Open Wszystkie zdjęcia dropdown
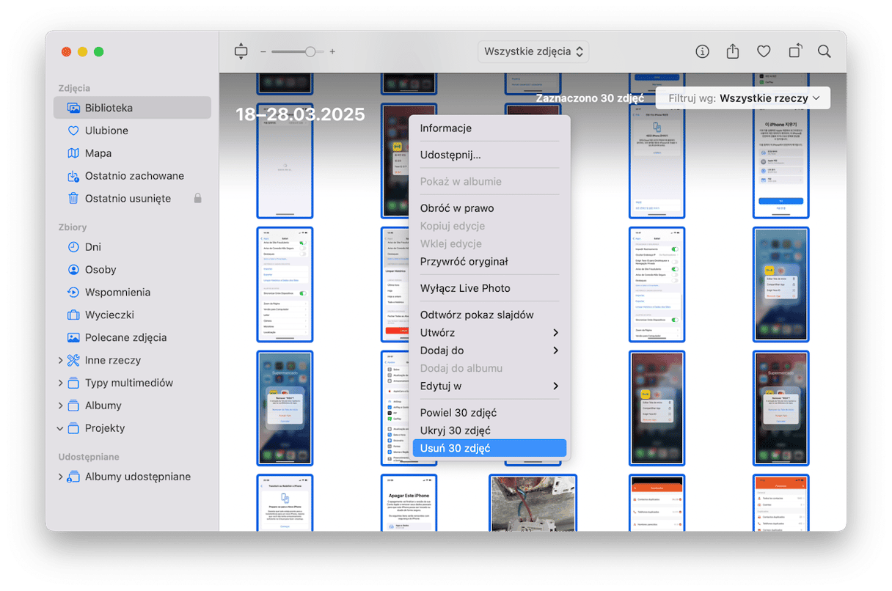The image size is (892, 591). coord(533,51)
